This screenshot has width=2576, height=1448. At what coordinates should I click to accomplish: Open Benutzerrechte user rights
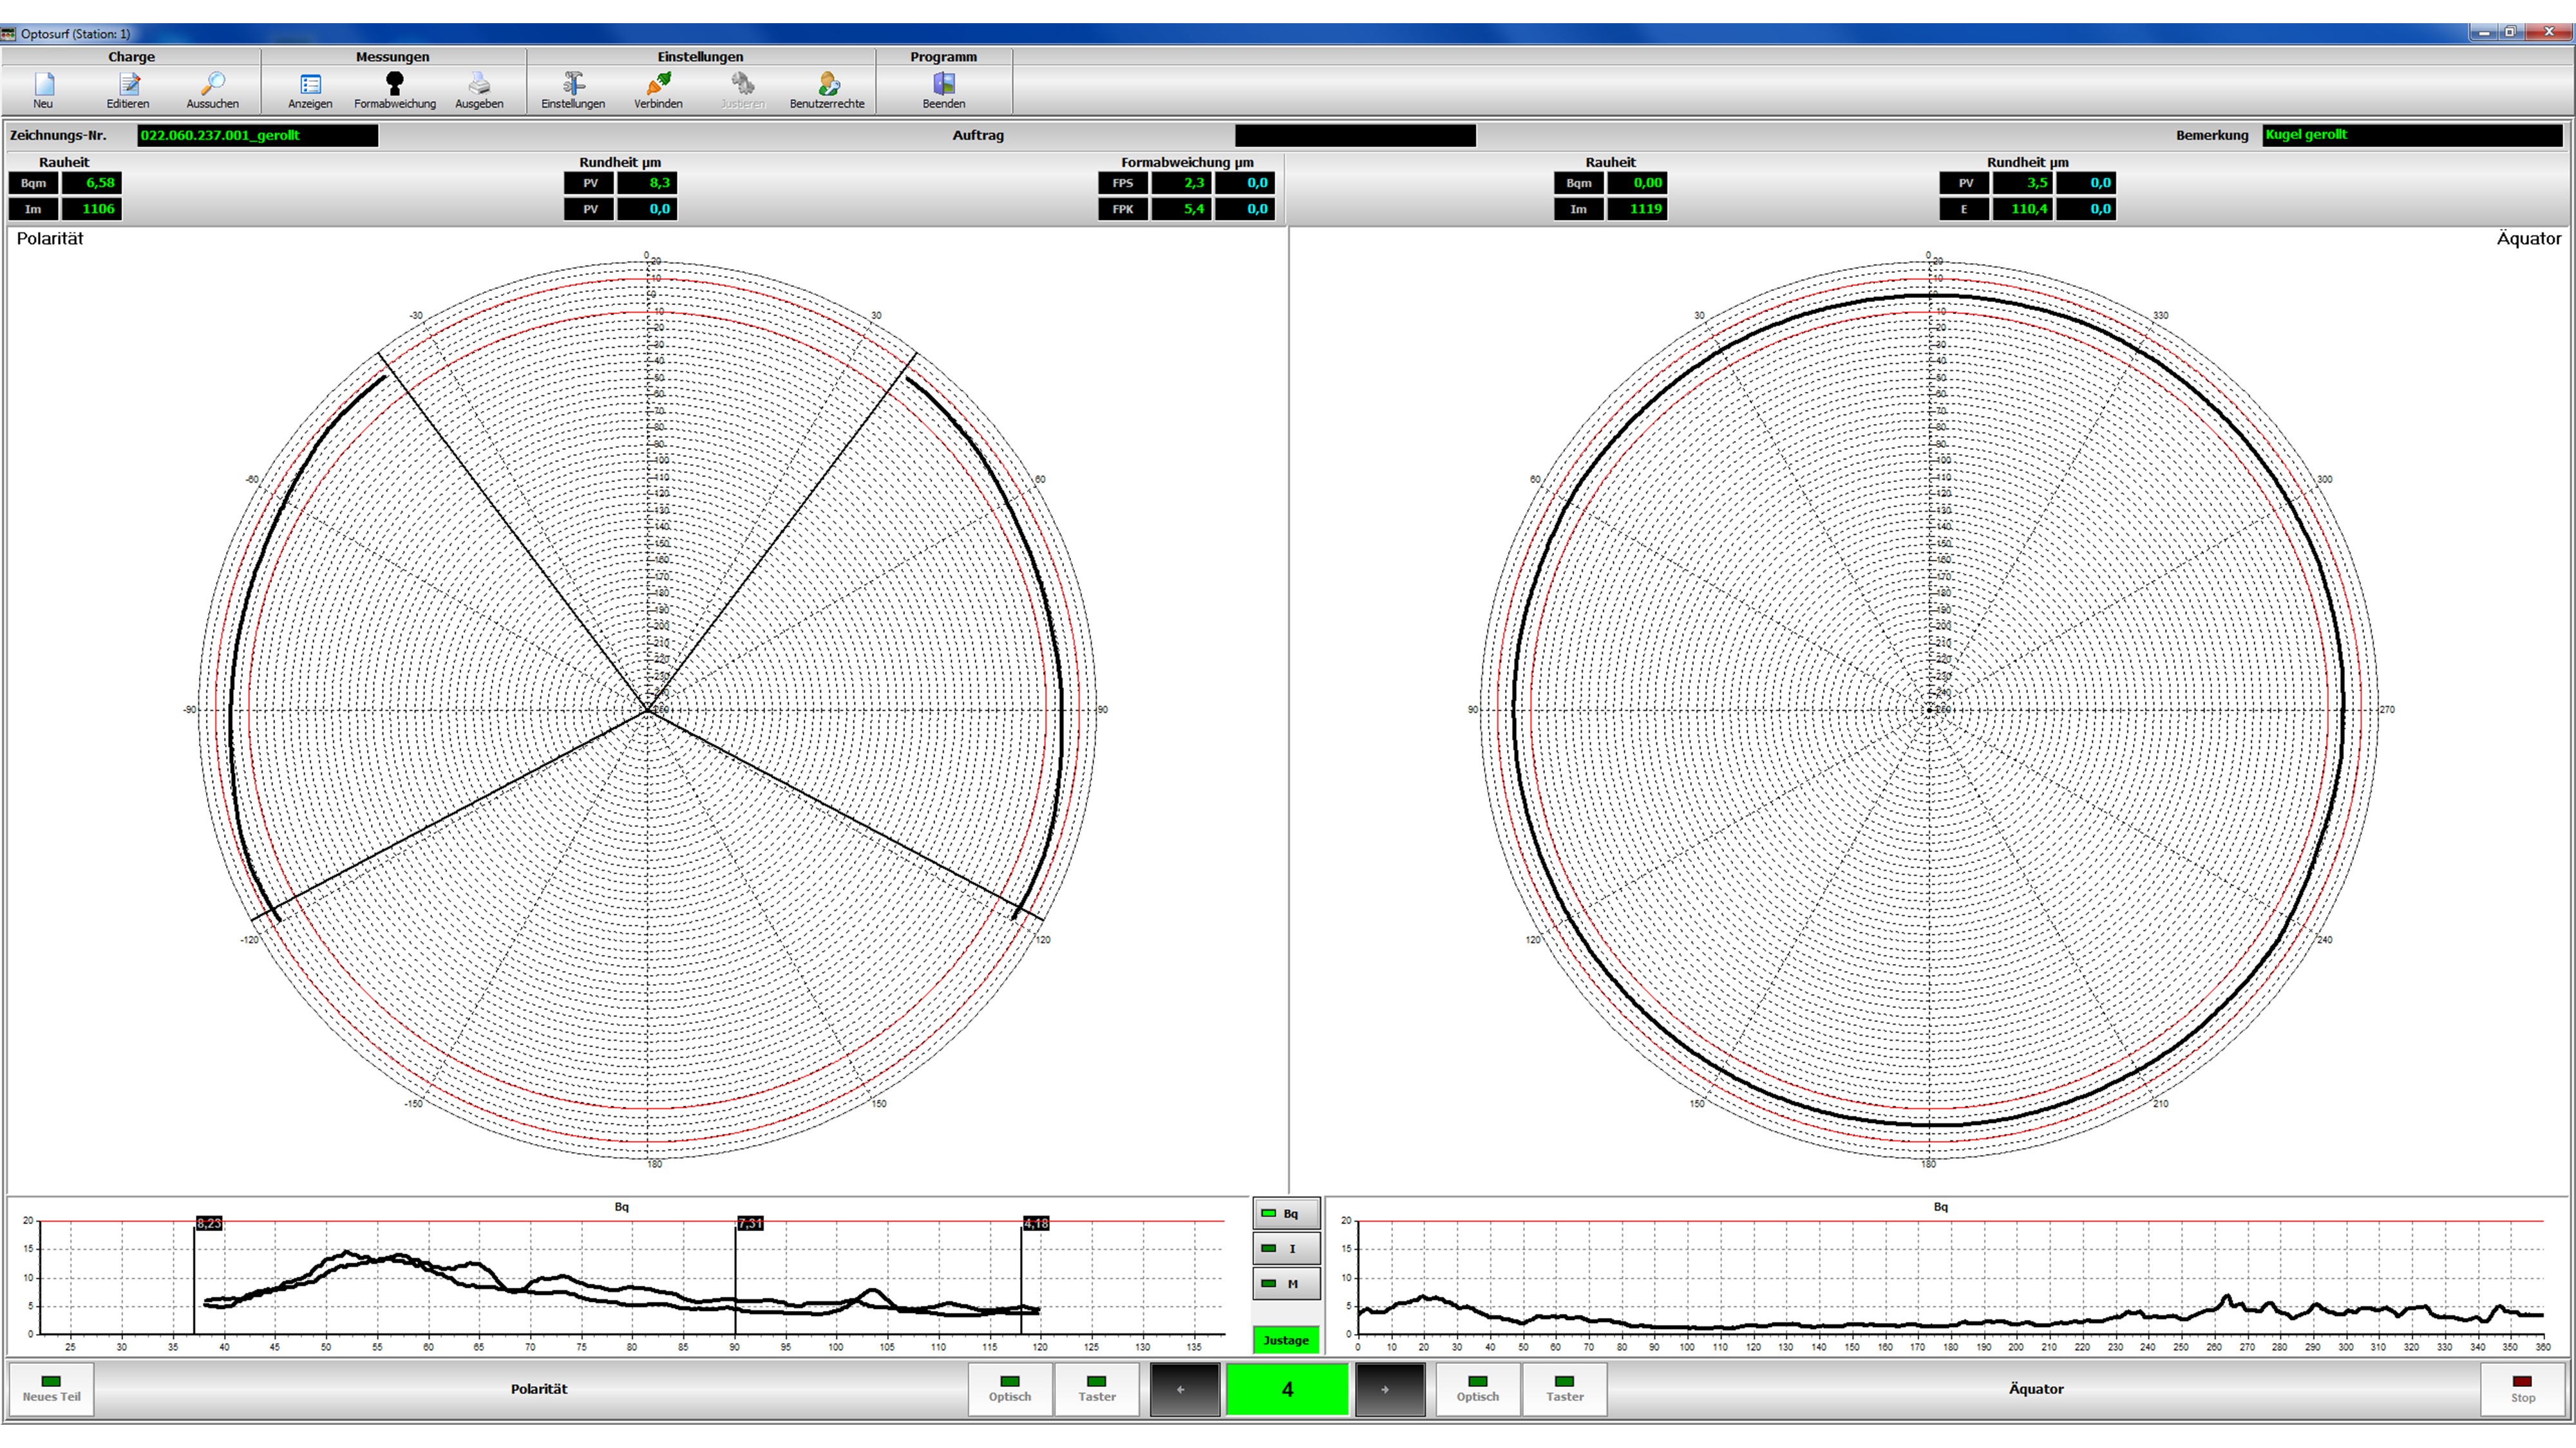(827, 89)
